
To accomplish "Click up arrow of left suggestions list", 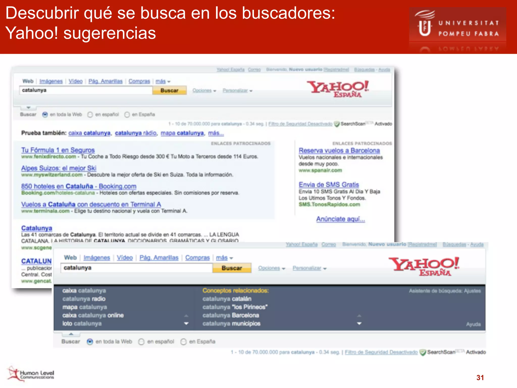I will pos(186,316).
